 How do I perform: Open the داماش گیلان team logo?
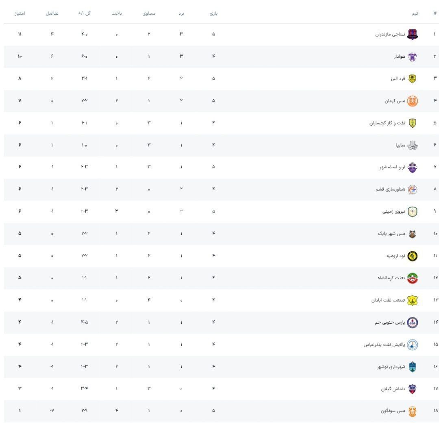413,389
